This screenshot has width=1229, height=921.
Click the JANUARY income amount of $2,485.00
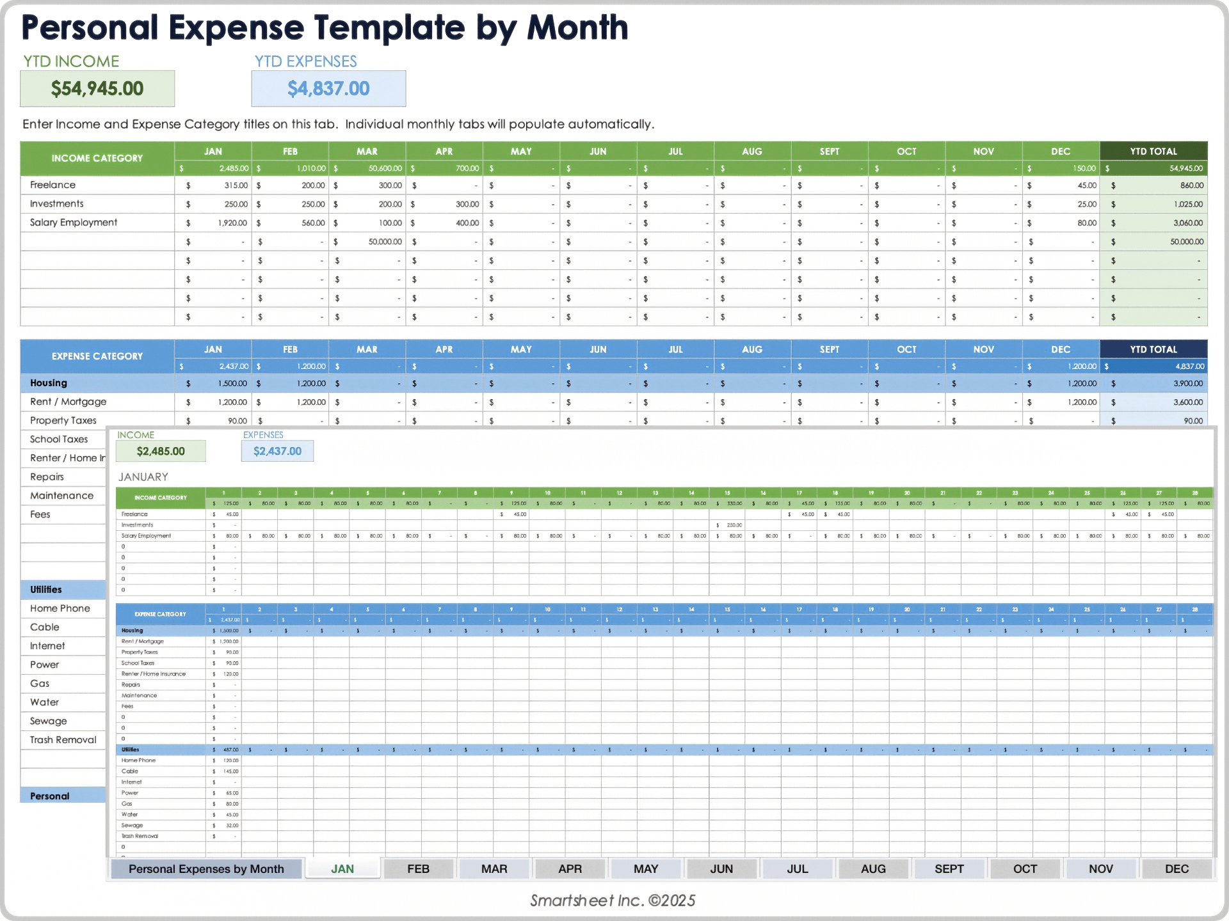[160, 451]
